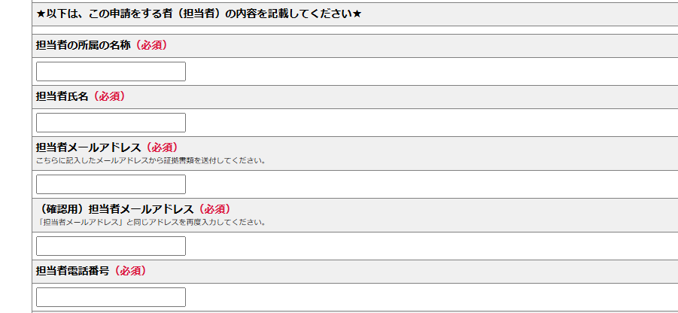Click the hint text about 証拠書類を送付
678x313 pixels.
click(x=151, y=160)
